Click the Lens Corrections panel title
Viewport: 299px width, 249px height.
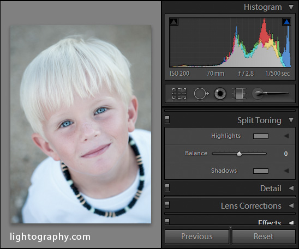(251, 206)
